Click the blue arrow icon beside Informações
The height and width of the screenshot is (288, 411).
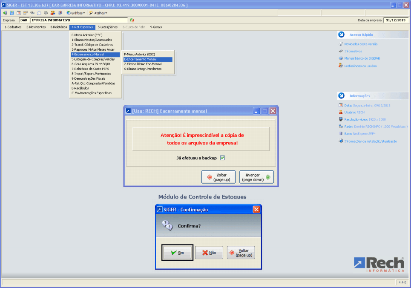[x=341, y=96]
